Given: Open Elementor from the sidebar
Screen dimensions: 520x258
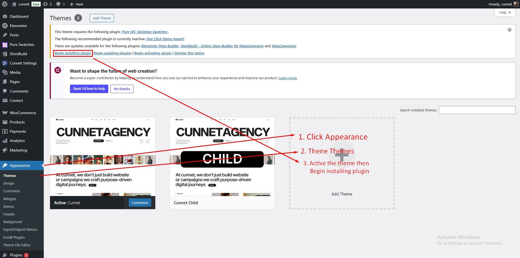Looking at the screenshot, I should tap(18, 26).
